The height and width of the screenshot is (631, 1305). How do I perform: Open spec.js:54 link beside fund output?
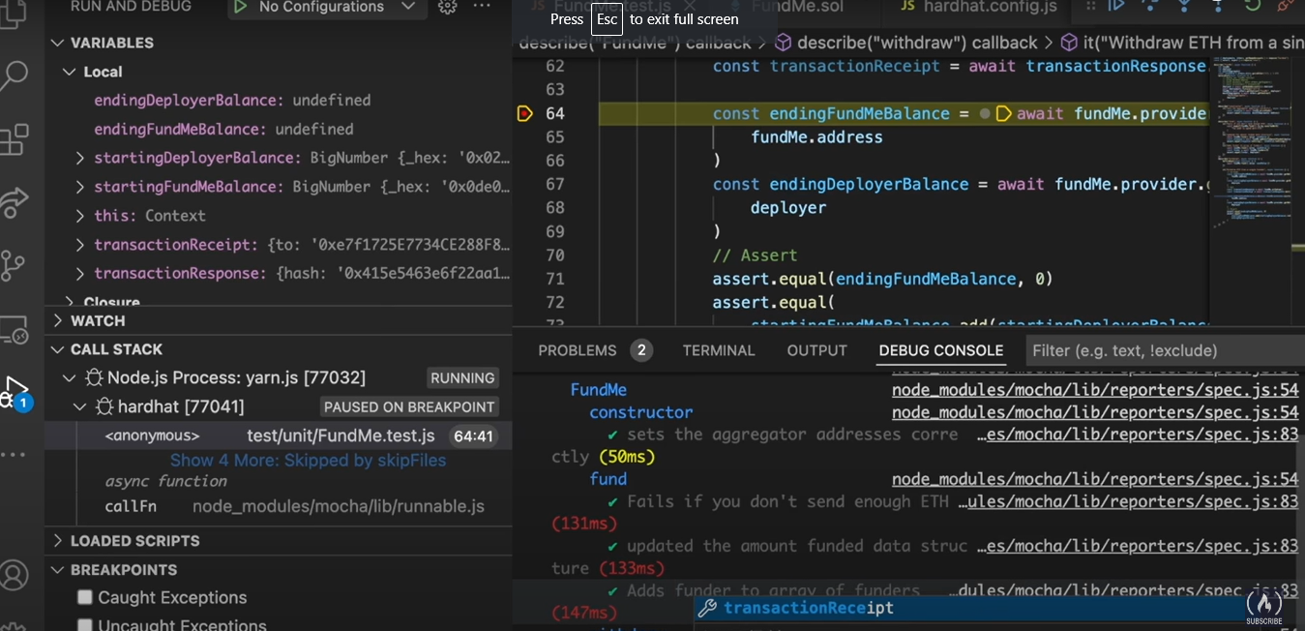click(1095, 479)
